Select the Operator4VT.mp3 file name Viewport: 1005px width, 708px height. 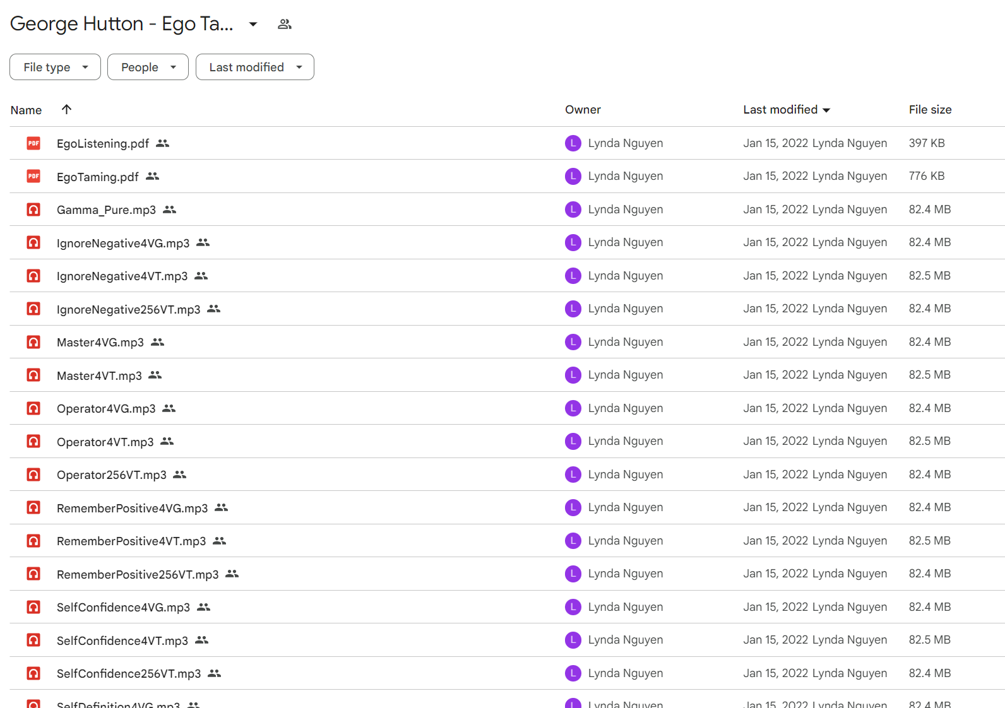pos(105,442)
